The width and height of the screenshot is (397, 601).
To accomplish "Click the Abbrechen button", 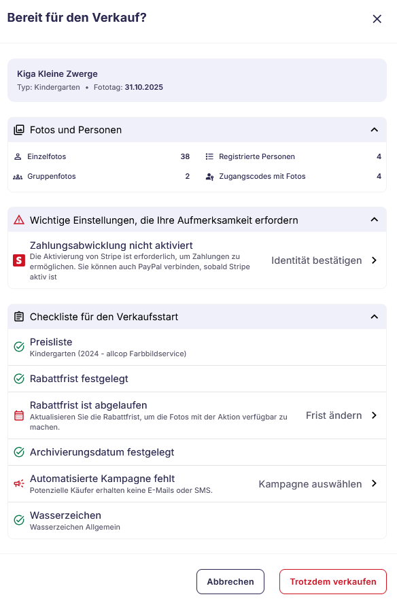I will coord(230,581).
